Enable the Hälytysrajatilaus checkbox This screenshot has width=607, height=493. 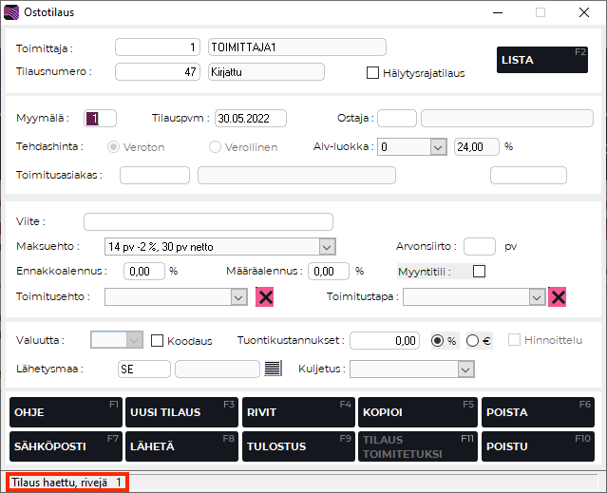tap(373, 72)
